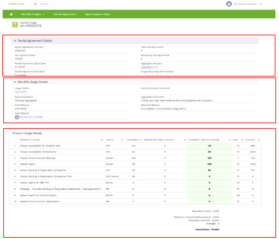Image resolution: width=279 pixels, height=239 pixels.
Task: Select Veeam Cloud Connect Backup product name
Action: pos(38,158)
